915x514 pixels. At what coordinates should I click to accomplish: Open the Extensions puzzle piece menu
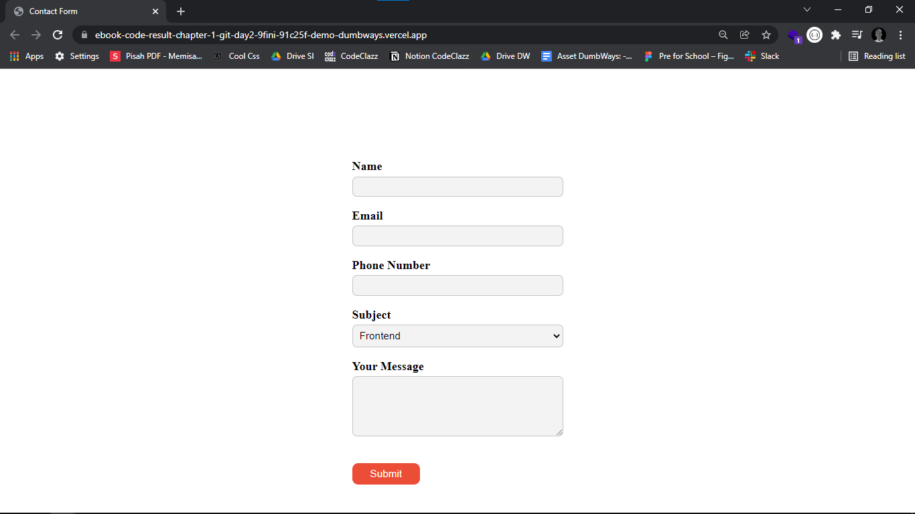point(836,35)
